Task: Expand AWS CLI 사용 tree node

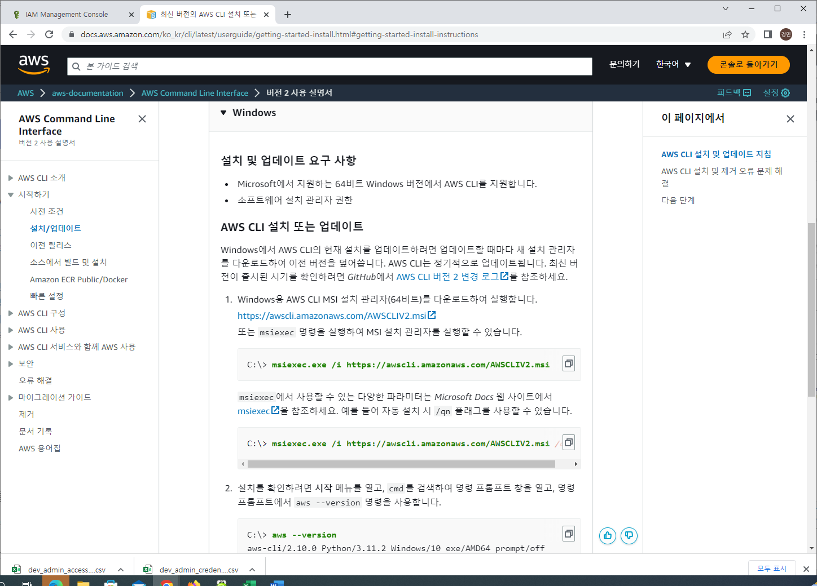Action: [11, 330]
